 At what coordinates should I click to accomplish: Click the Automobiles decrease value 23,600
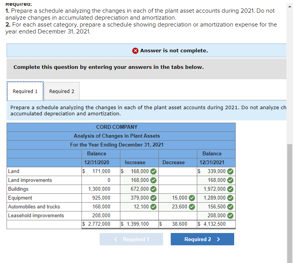pos(180,207)
